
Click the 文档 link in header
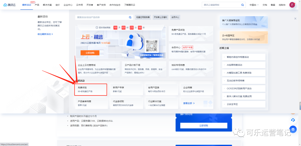[265, 5]
